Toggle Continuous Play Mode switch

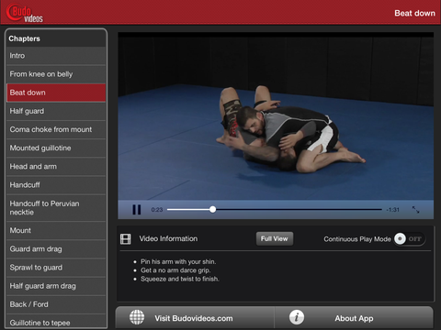click(x=410, y=239)
